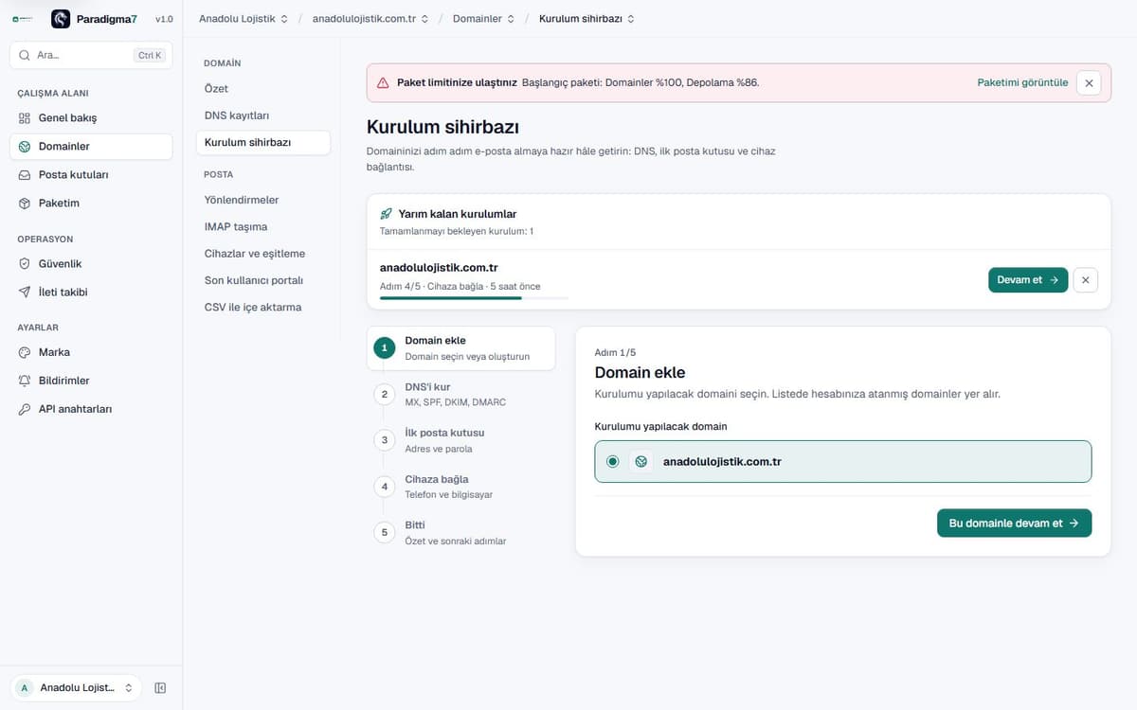Go to CSV ile içe aktarma
This screenshot has height=710, width=1137.
(263, 308)
